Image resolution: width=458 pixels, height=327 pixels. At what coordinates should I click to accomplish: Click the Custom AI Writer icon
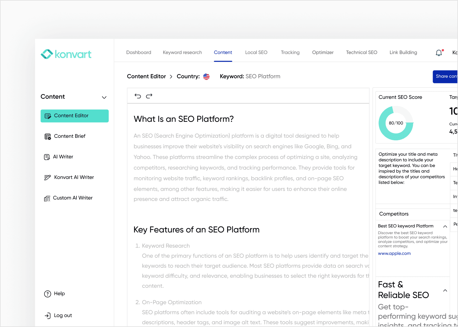pyautogui.click(x=47, y=198)
